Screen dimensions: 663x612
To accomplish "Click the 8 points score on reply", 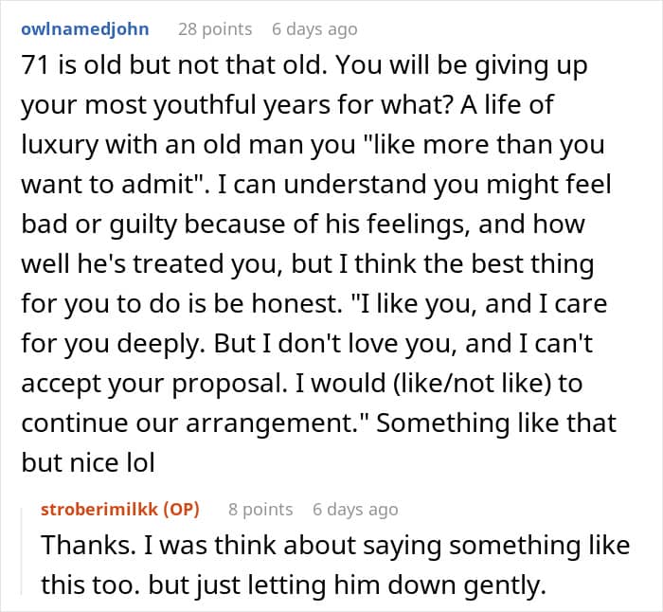I will pos(260,510).
